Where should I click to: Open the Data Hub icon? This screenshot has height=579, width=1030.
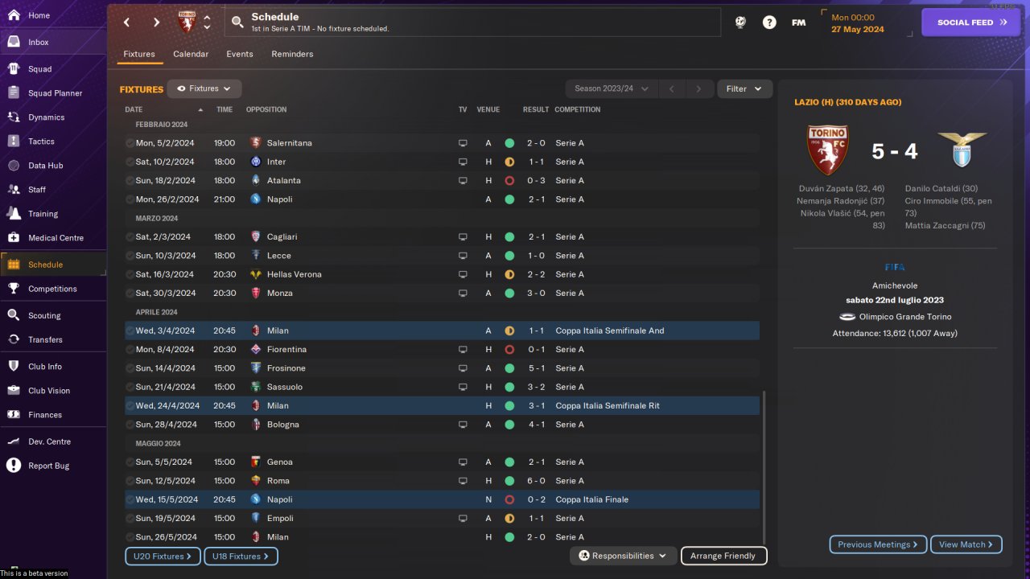coord(14,166)
